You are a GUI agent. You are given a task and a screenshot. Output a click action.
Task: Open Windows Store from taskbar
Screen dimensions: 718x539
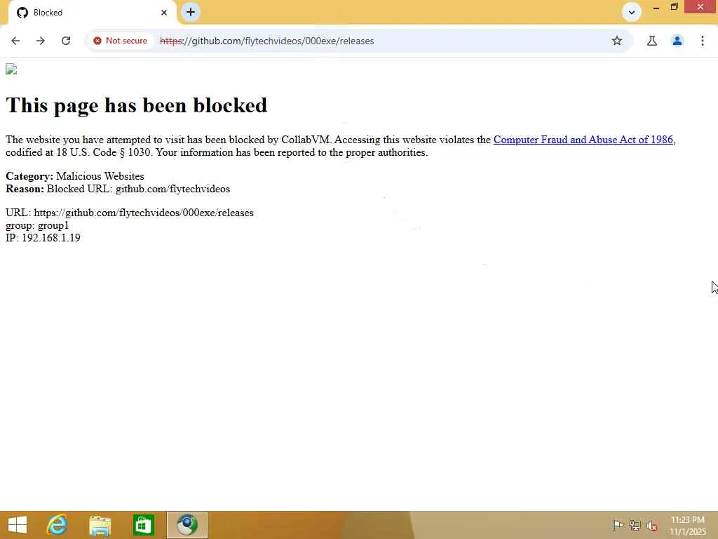tap(143, 525)
